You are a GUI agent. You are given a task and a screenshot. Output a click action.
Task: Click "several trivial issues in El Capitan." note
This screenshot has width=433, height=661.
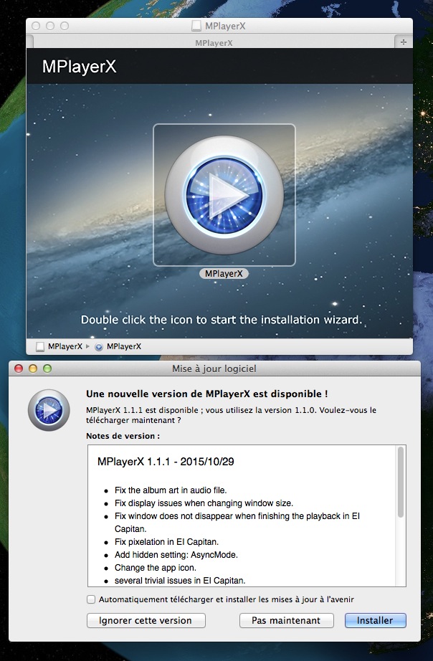(180, 581)
